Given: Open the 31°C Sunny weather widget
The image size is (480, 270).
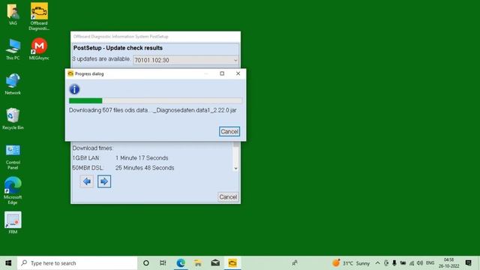Looking at the screenshot, I should 351,263.
